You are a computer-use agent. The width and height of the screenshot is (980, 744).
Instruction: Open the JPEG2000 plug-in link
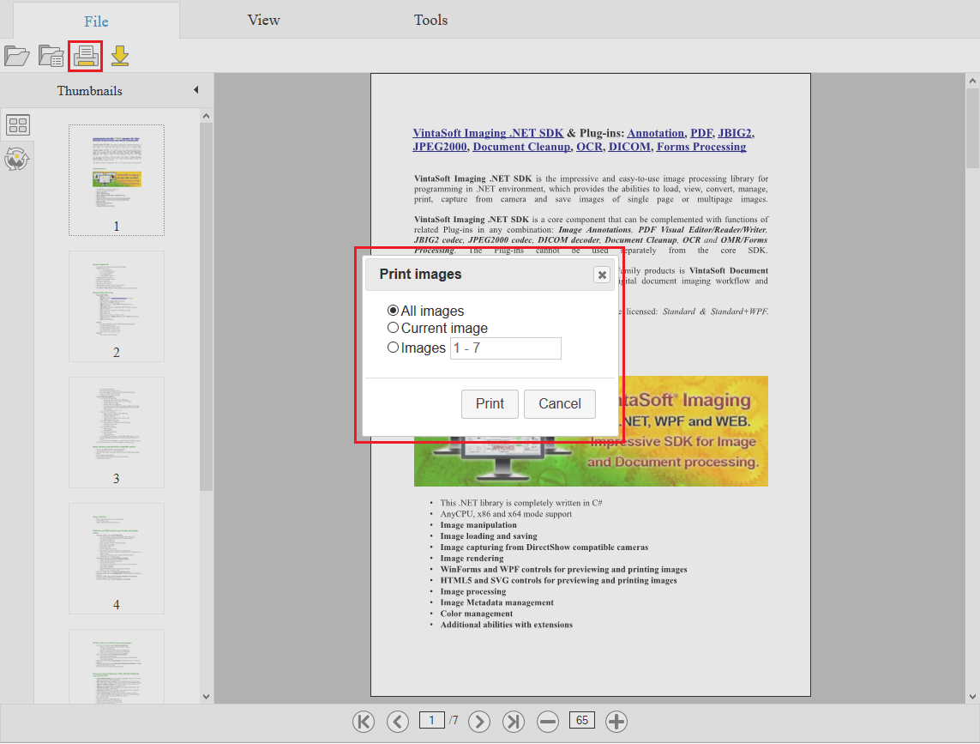[x=440, y=147]
